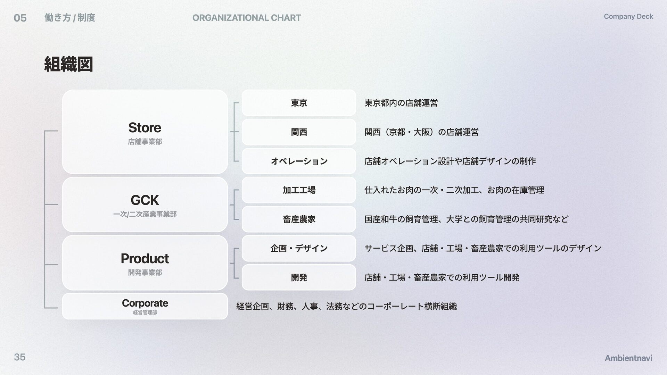
Task: Click the 組織図 slide title
Action: [x=68, y=65]
